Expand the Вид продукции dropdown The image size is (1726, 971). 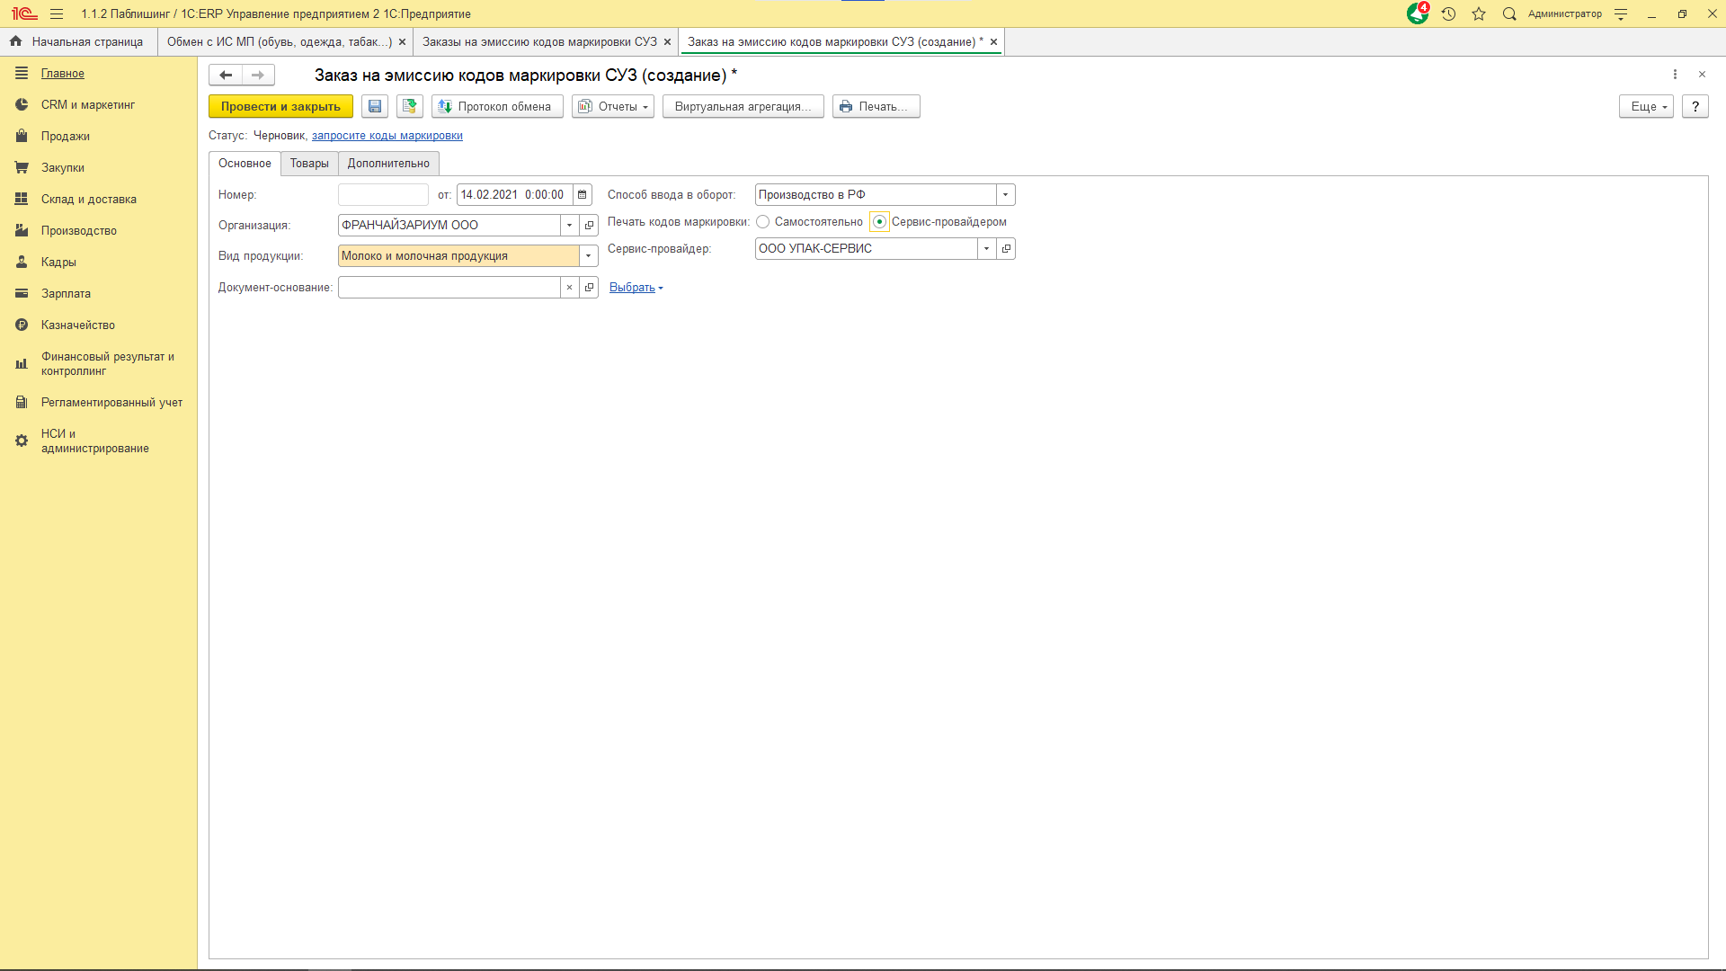[589, 256]
